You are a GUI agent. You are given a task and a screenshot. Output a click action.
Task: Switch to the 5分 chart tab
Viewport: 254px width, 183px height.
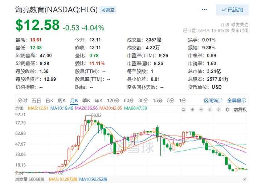(171, 101)
